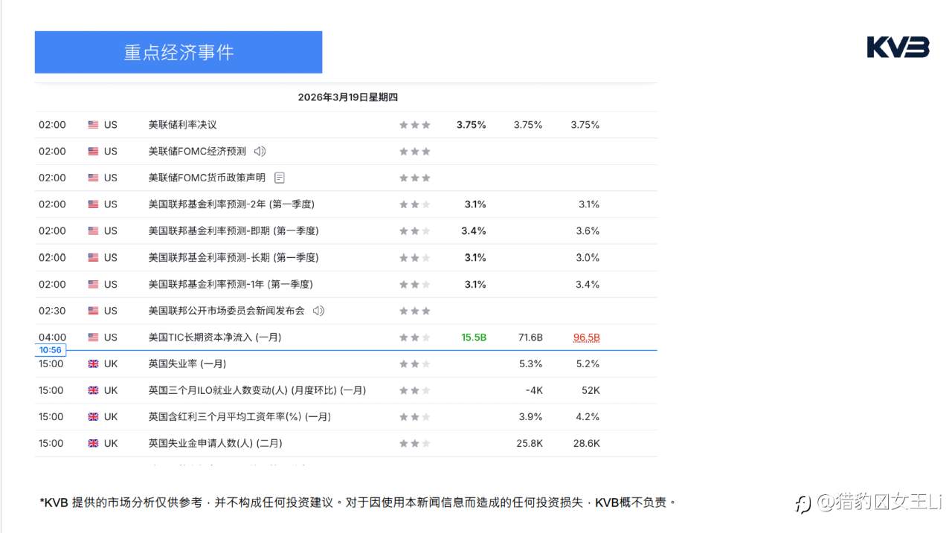Toggle the first star on 美联储FOMC经济预测

click(402, 151)
